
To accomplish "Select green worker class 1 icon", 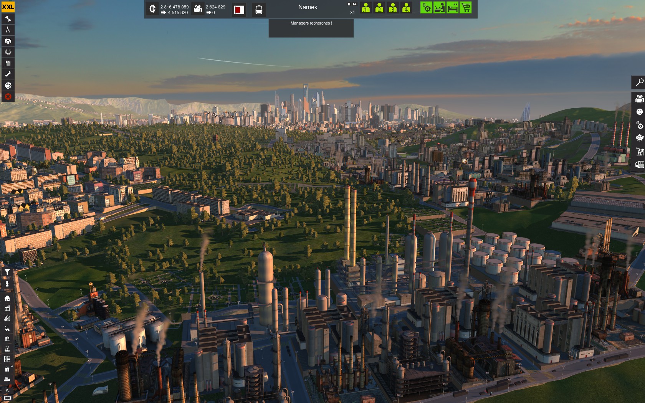I will [x=366, y=8].
